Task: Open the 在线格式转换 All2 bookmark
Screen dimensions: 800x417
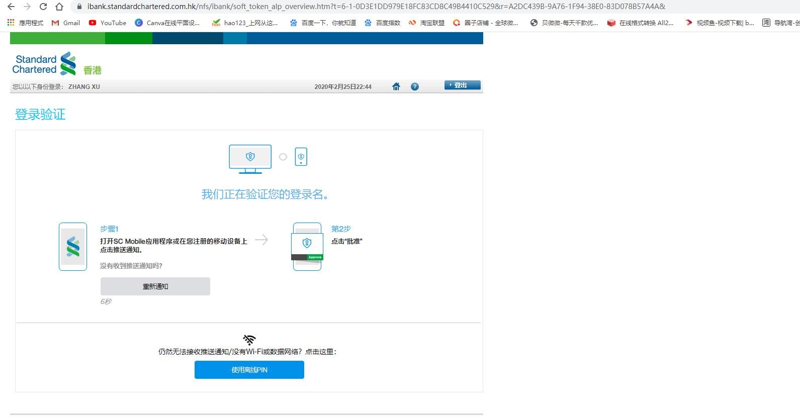Action: coord(640,23)
